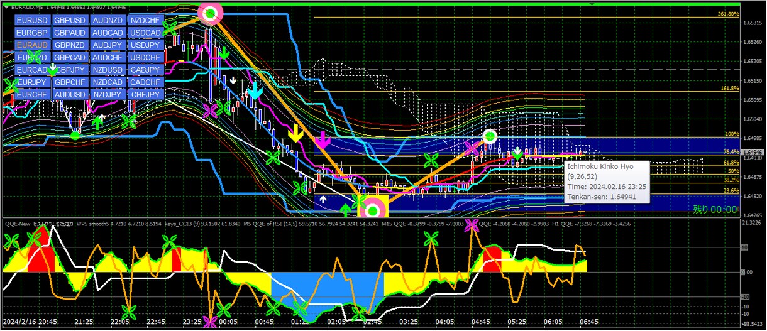This screenshot has height=331, width=767.
Task: Click the magenta down arrow signal
Action: [323, 140]
